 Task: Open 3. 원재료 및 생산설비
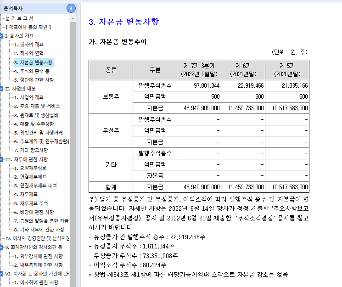pyautogui.click(x=36, y=115)
